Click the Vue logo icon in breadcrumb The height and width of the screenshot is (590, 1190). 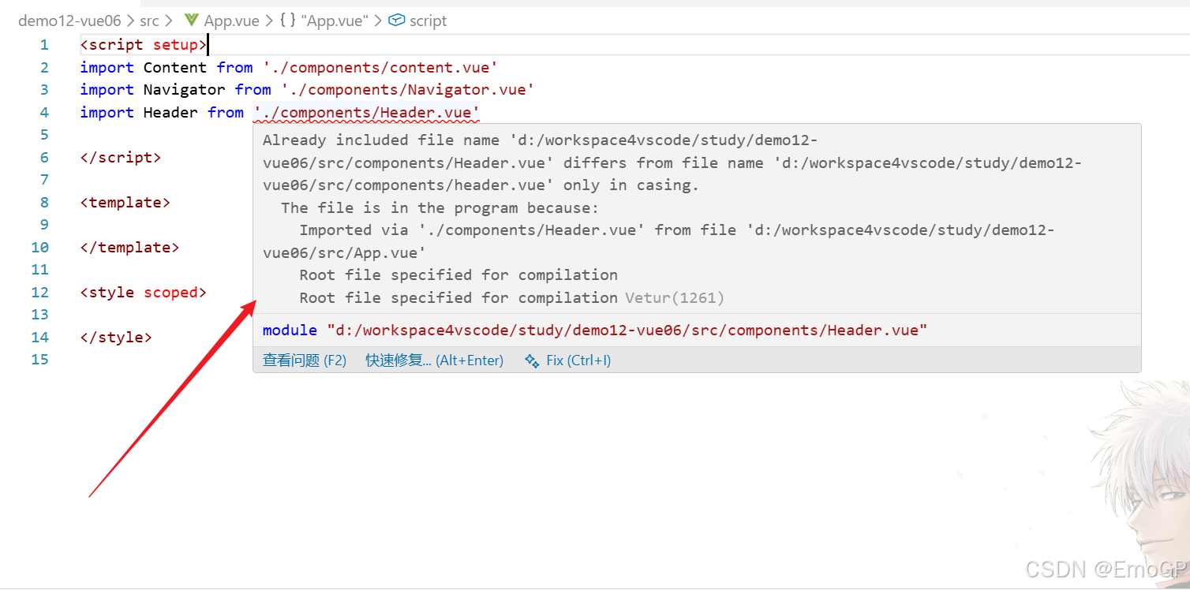[191, 21]
